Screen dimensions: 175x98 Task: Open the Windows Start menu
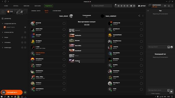2,97
